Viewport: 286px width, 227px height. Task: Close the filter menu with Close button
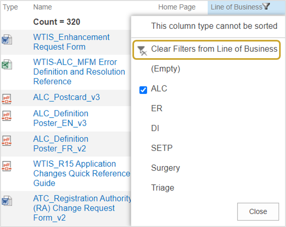[258, 212]
